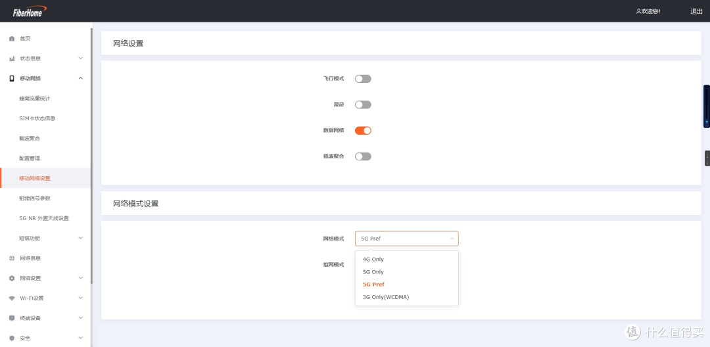Expand the 网络设置 menu chevron
Screen dimensions: 710x347
coord(81,278)
